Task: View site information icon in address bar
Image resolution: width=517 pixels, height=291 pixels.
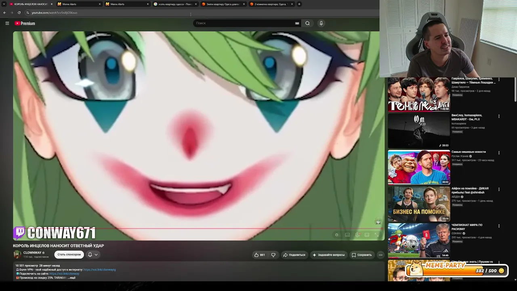Action: (27, 13)
